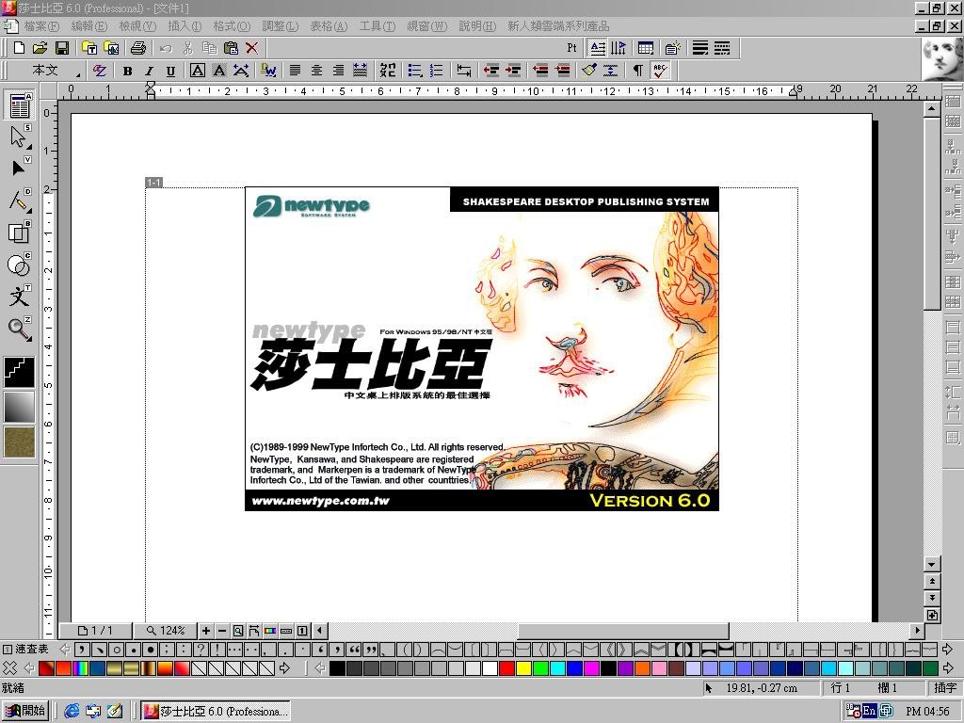Click the horizontal scrollbar thumb

coord(623,630)
